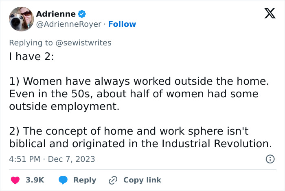Click the blue verified badge
The height and width of the screenshot is (191, 285).
82,14
